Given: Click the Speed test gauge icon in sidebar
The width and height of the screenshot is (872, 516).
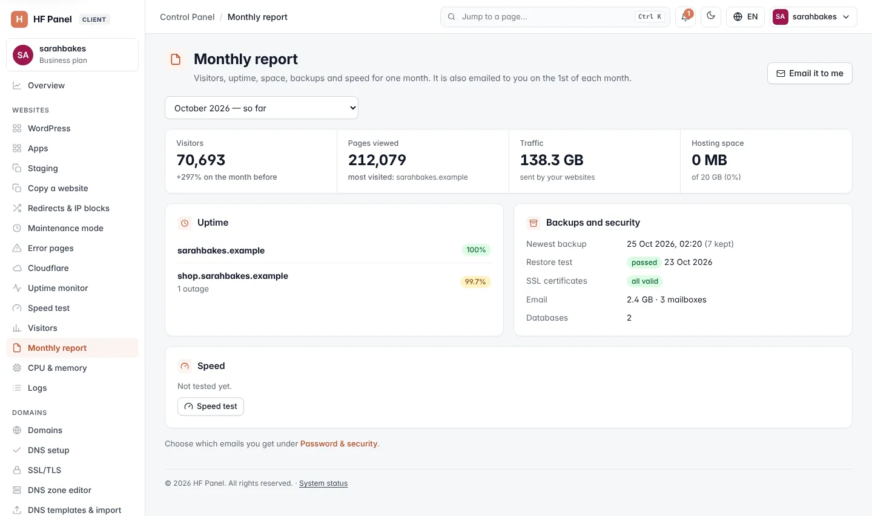Looking at the screenshot, I should click(17, 308).
